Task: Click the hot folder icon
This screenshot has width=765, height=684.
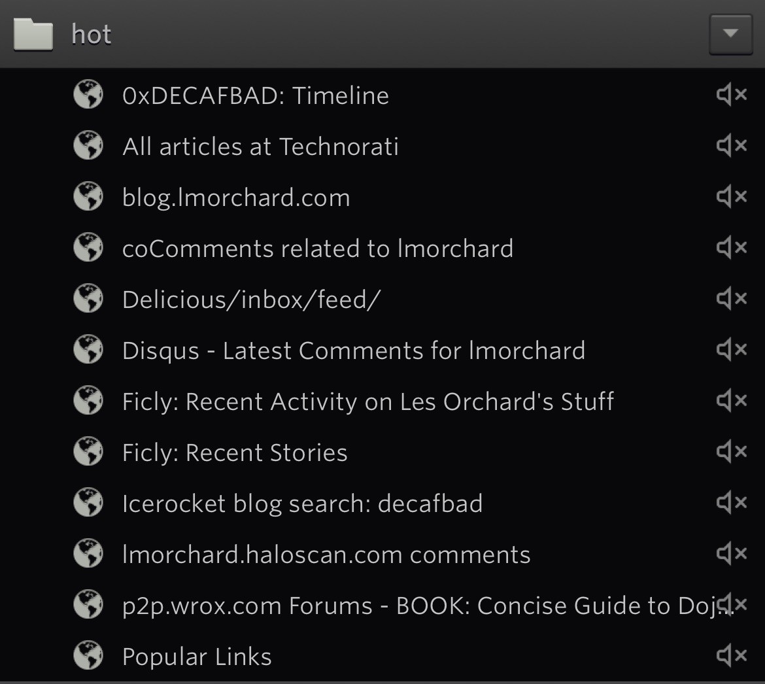Action: tap(33, 34)
